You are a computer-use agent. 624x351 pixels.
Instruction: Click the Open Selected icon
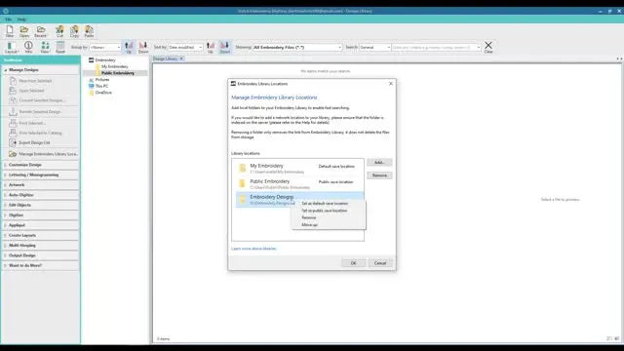pyautogui.click(x=13, y=91)
